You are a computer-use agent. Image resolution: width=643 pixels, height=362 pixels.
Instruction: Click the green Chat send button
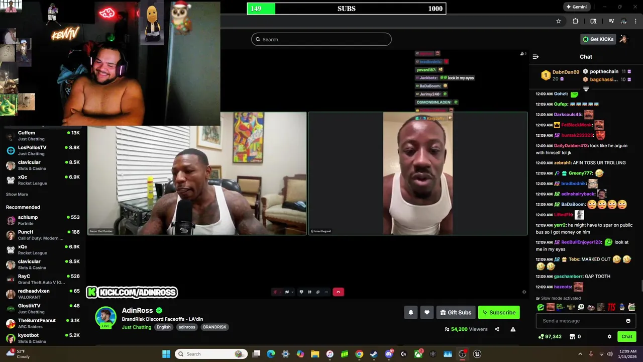coord(626,336)
